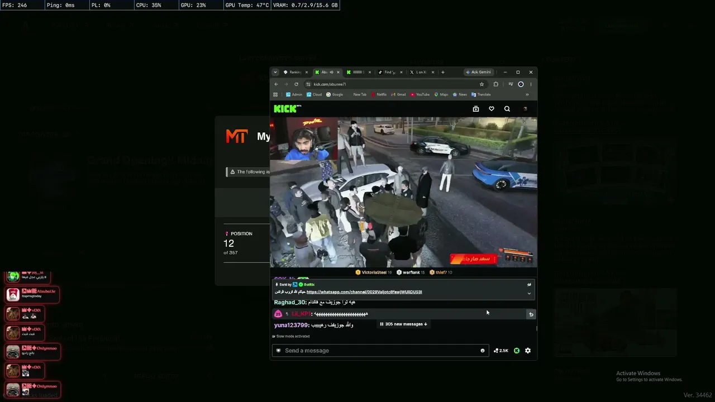
Task: Open Kick's browse videos icon in header
Action: click(x=476, y=109)
